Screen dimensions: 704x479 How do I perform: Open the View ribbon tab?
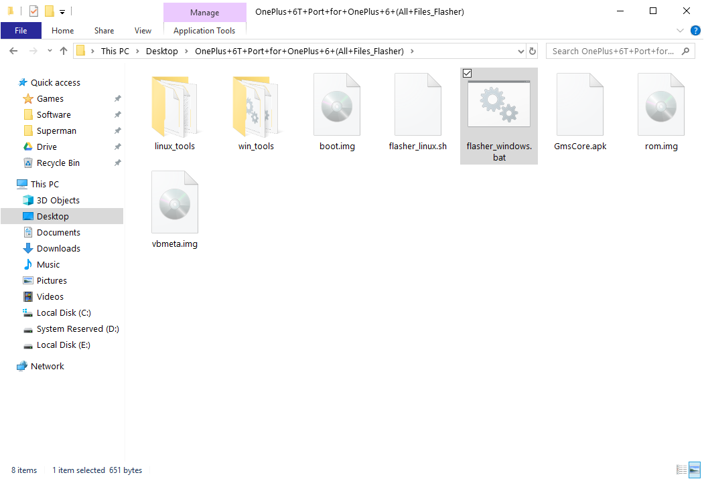pos(143,31)
